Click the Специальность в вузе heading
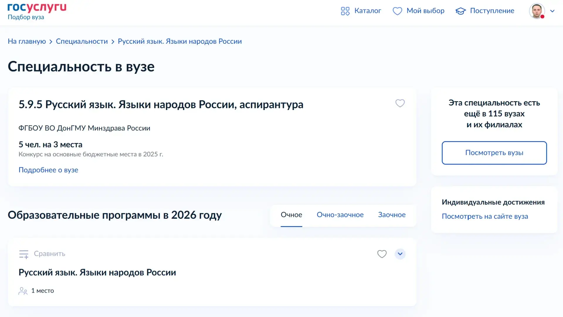Screen dimensions: 563x317 click(x=81, y=67)
